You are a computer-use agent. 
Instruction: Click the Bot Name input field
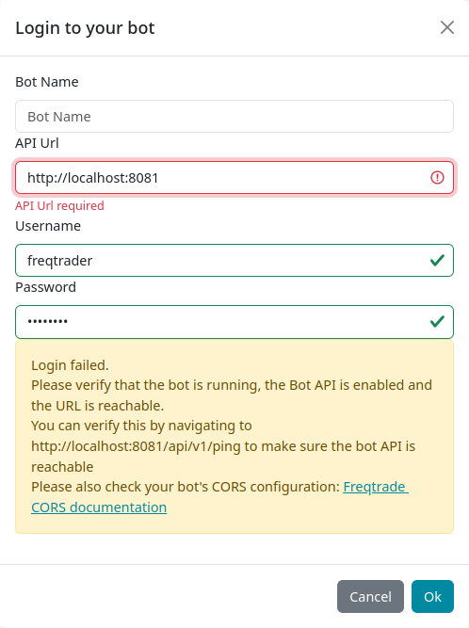click(234, 117)
